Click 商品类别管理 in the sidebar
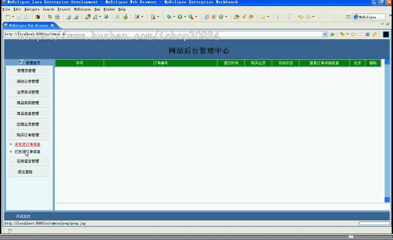The width and height of the screenshot is (393, 240). 28,103
